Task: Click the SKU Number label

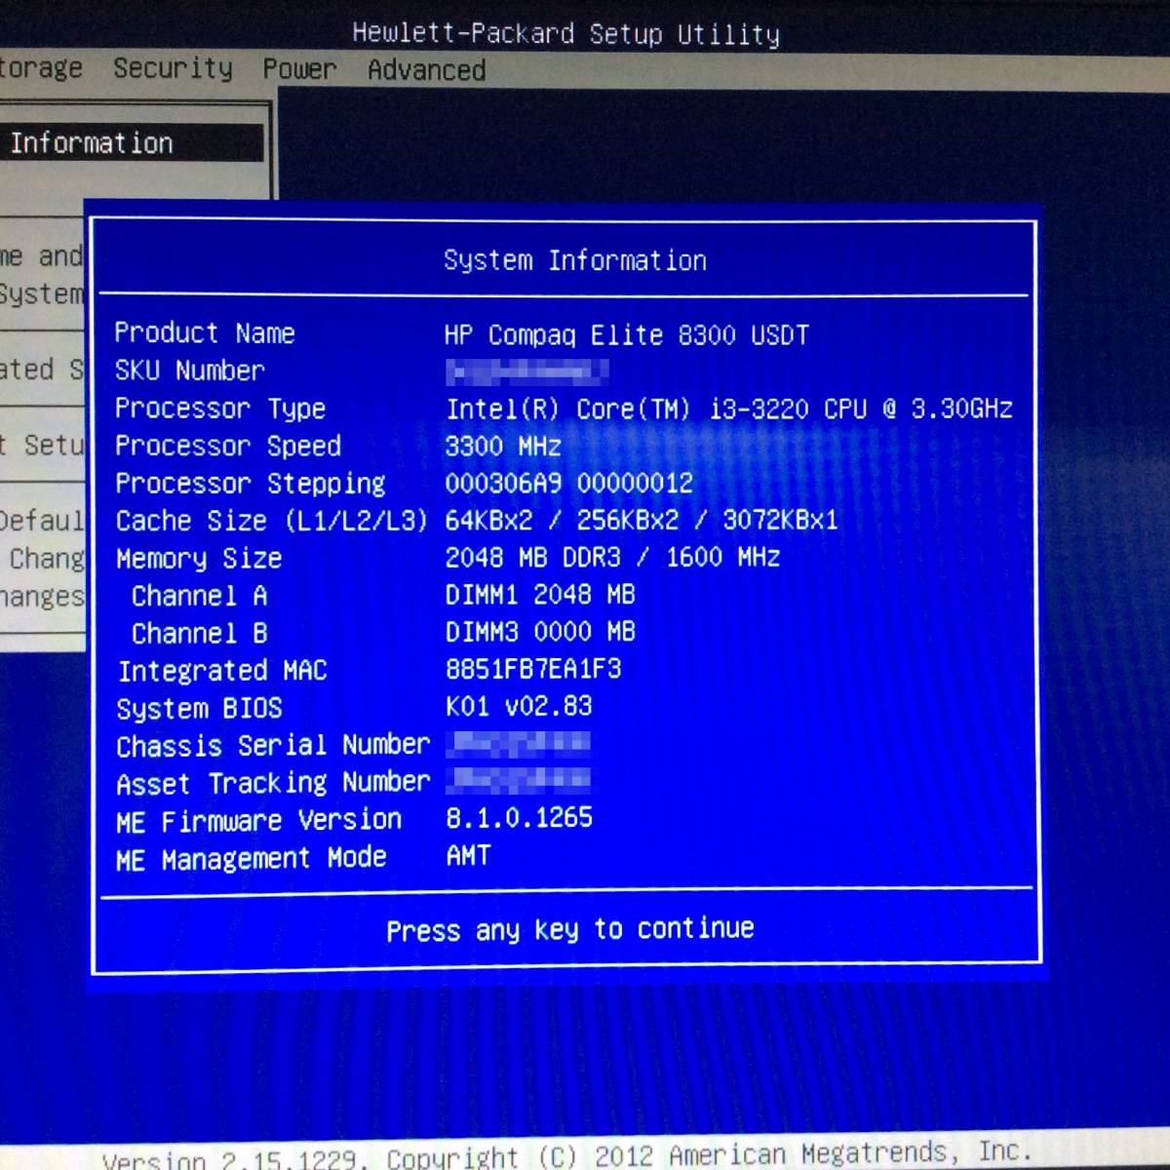Action: pos(190,370)
